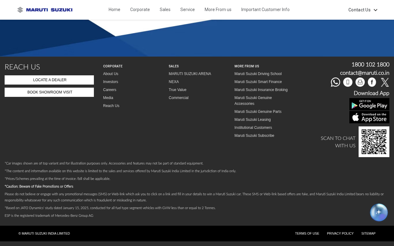The image size is (394, 246).
Task: Click the Google Play download badge
Action: click(369, 104)
